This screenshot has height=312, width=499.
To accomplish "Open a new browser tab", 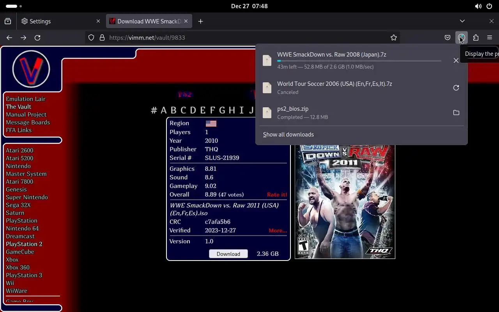I will pos(200,21).
